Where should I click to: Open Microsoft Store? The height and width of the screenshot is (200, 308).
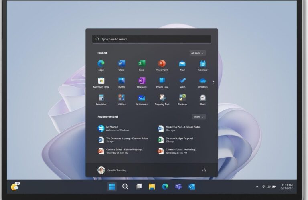pos(101,83)
